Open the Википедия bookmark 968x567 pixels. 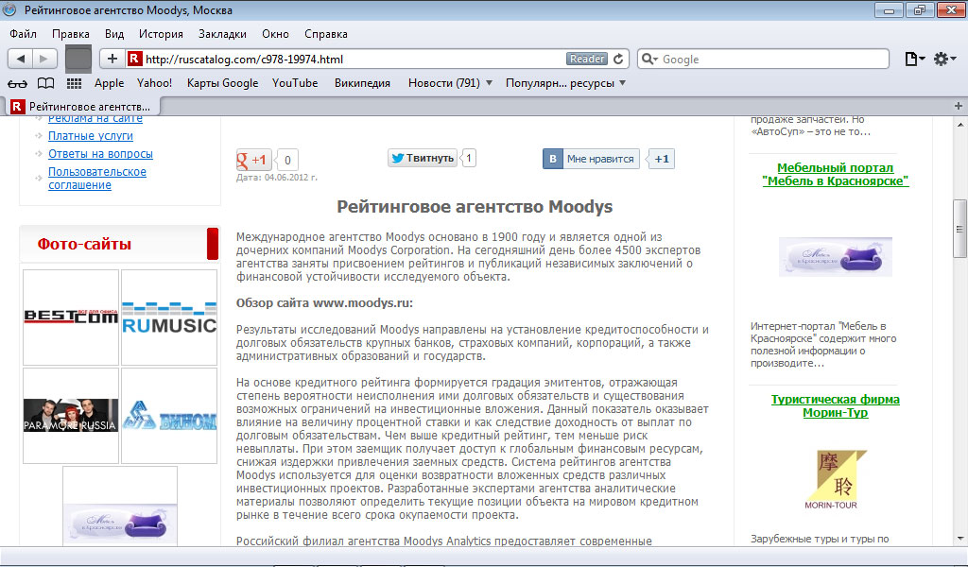pyautogui.click(x=362, y=83)
